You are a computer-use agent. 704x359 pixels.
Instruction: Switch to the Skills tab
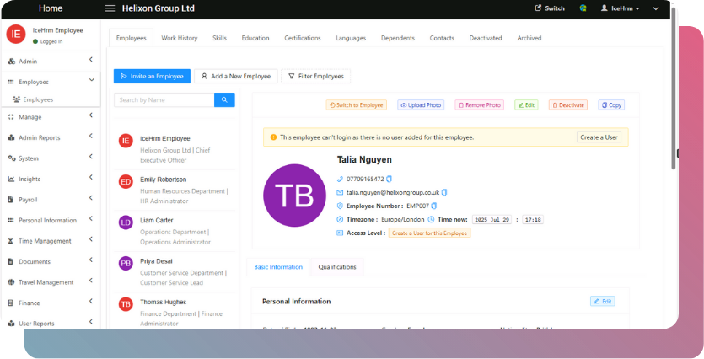(x=219, y=38)
